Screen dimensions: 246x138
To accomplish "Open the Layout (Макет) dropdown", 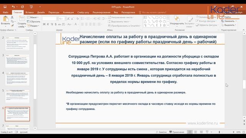I will tap(33, 17).
